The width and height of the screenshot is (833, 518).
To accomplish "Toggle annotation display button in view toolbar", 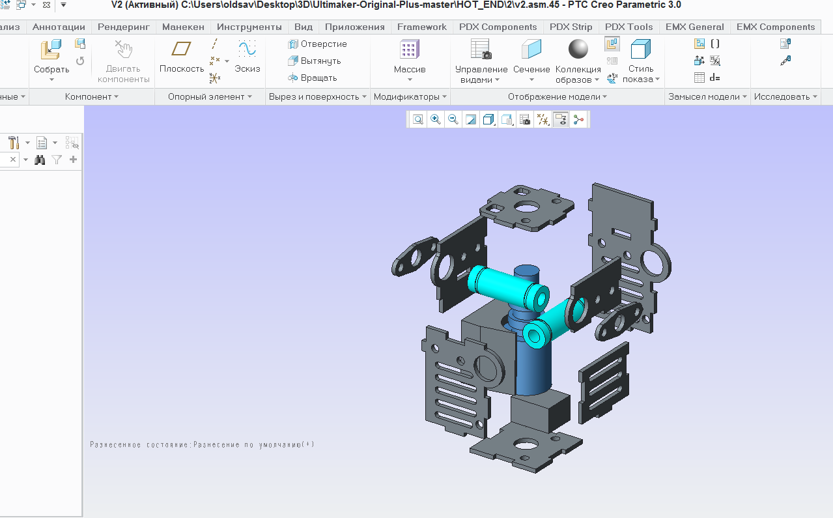I will coord(559,119).
